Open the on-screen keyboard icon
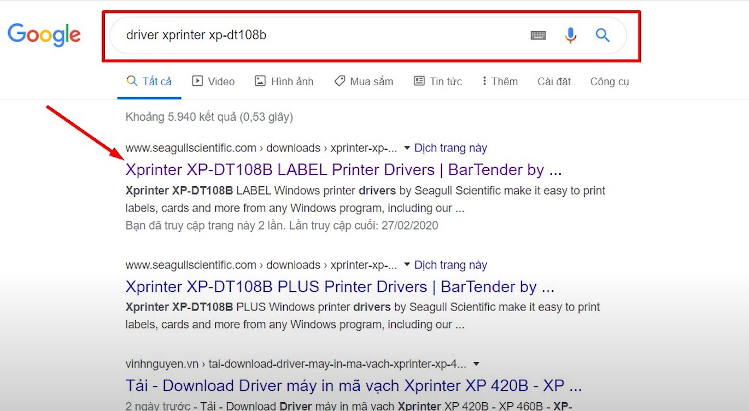Image resolution: width=749 pixels, height=411 pixels. [538, 36]
